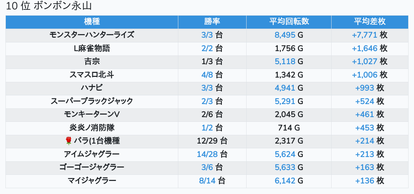Click the +993 difference link for ハナビ
The width and height of the screenshot is (414, 194).
[365, 88]
